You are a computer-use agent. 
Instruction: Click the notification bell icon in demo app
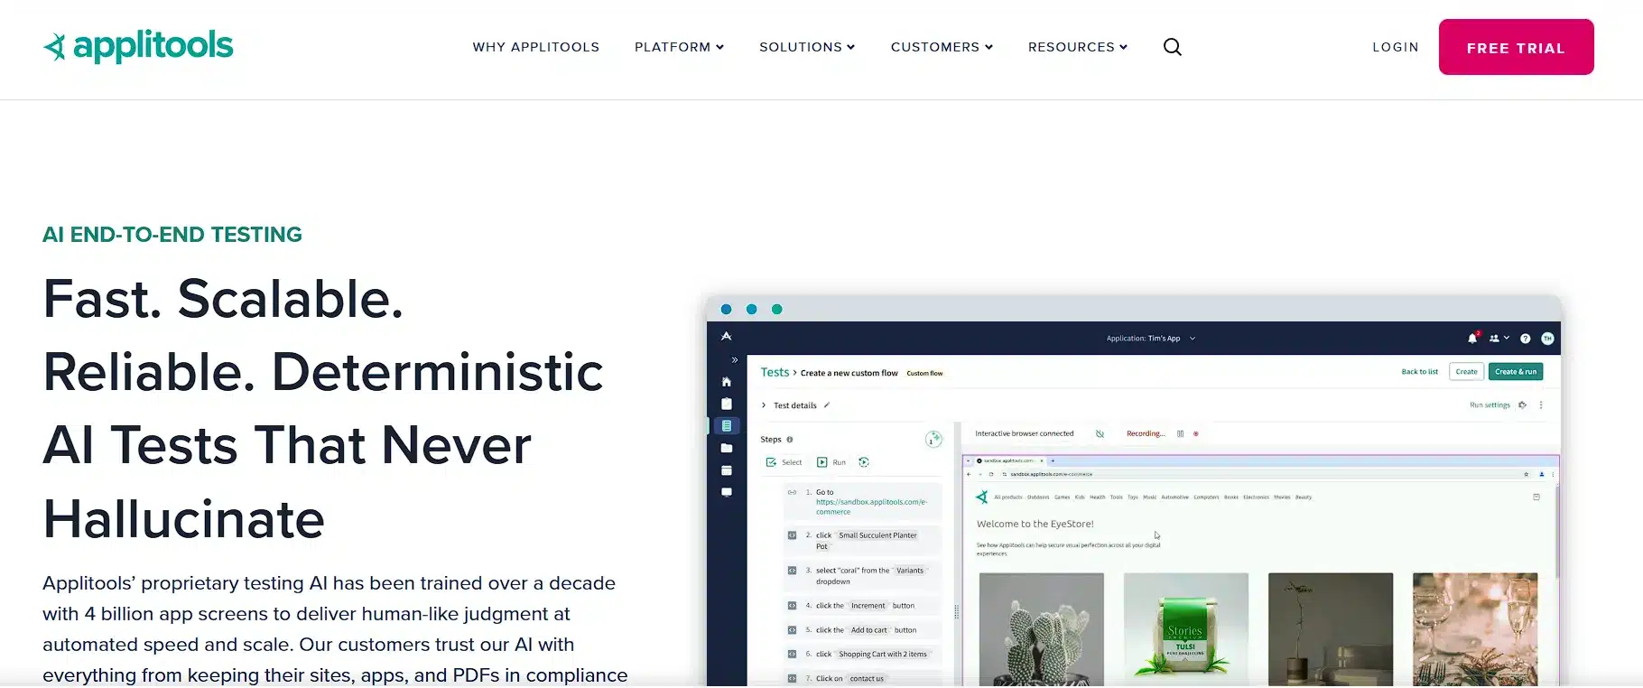(x=1472, y=339)
